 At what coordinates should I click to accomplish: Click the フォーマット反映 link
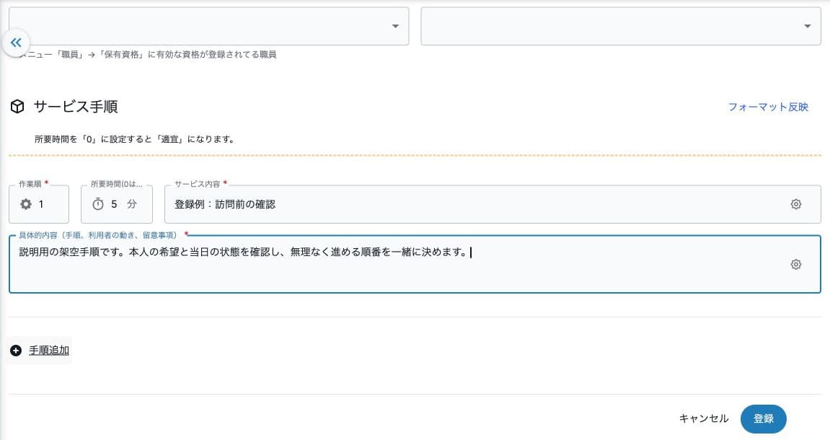pos(768,107)
